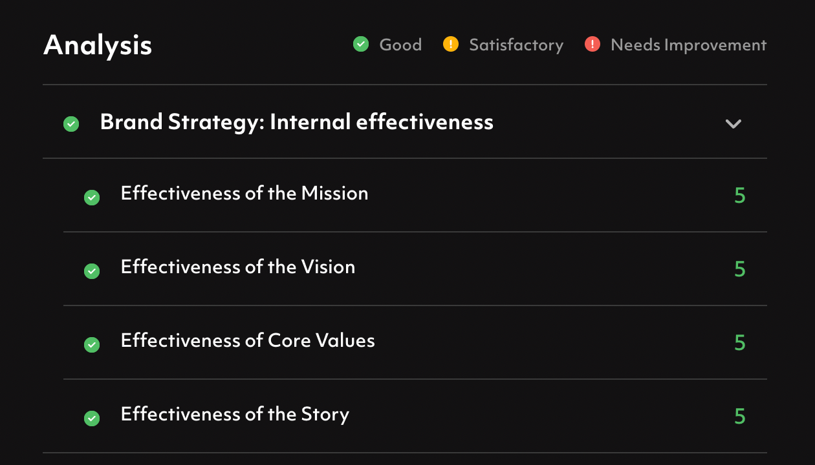Viewport: 815px width, 465px height.
Task: Click the Analysis section title
Action: click(98, 45)
